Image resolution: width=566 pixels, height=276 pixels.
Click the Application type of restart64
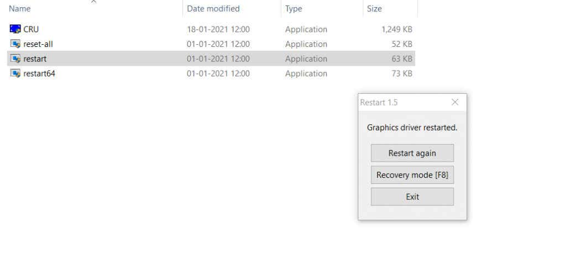pos(306,73)
